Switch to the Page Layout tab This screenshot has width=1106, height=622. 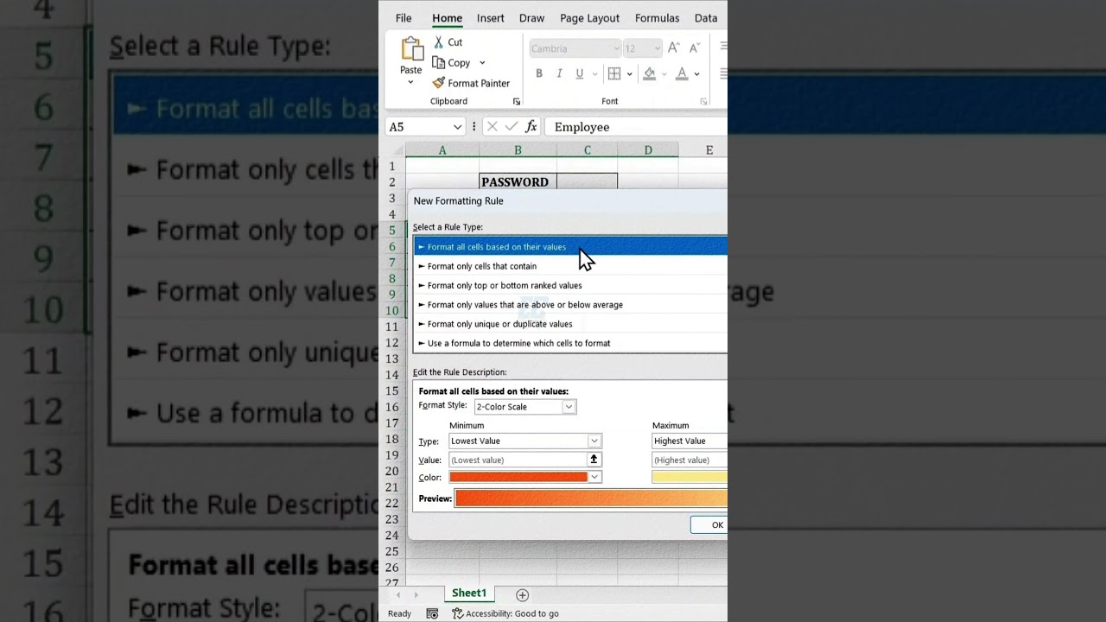click(589, 18)
